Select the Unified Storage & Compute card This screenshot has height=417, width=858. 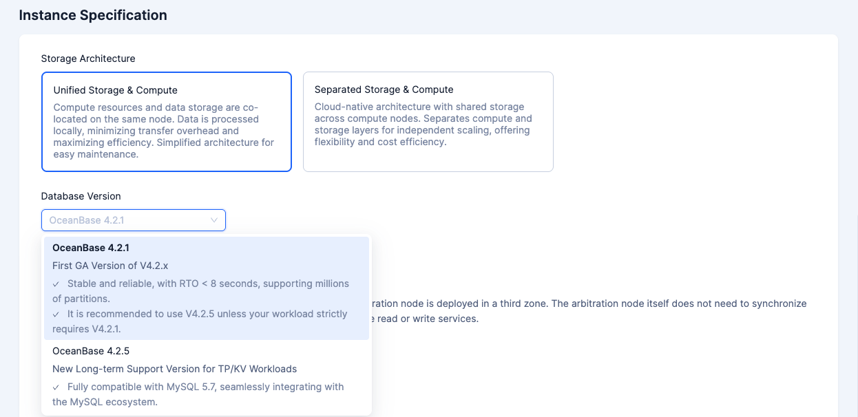(x=166, y=122)
